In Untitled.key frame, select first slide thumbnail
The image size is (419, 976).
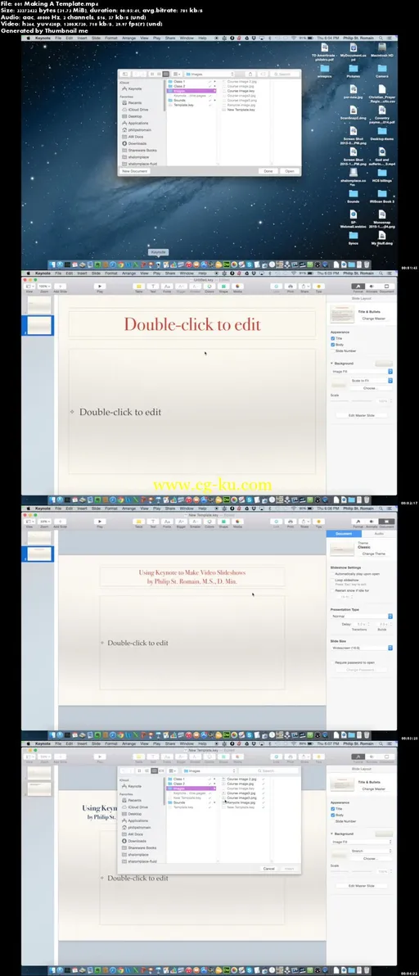pyautogui.click(x=40, y=304)
